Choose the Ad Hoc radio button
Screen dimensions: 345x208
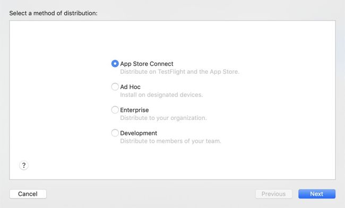click(115, 86)
